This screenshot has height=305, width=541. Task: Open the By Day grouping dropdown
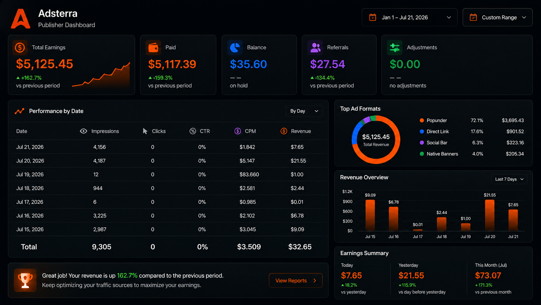point(304,111)
